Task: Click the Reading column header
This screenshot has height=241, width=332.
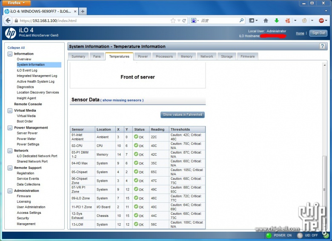Action: (x=159, y=129)
